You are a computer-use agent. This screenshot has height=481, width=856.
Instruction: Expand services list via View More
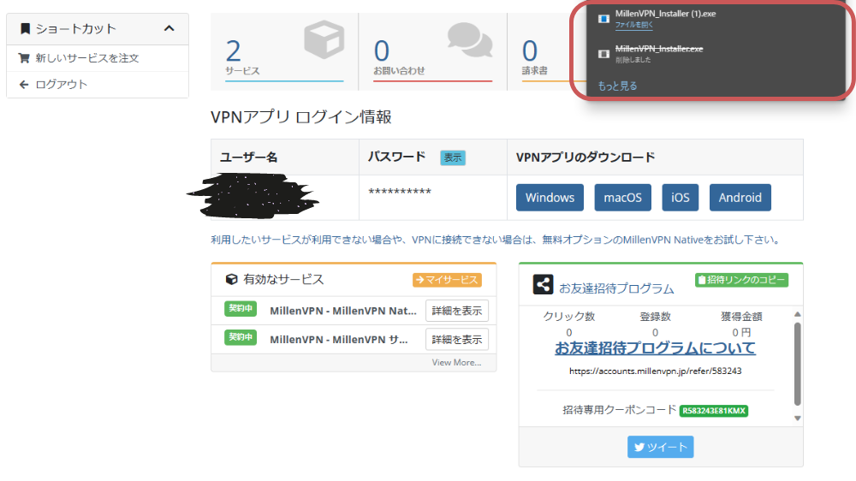tap(456, 362)
